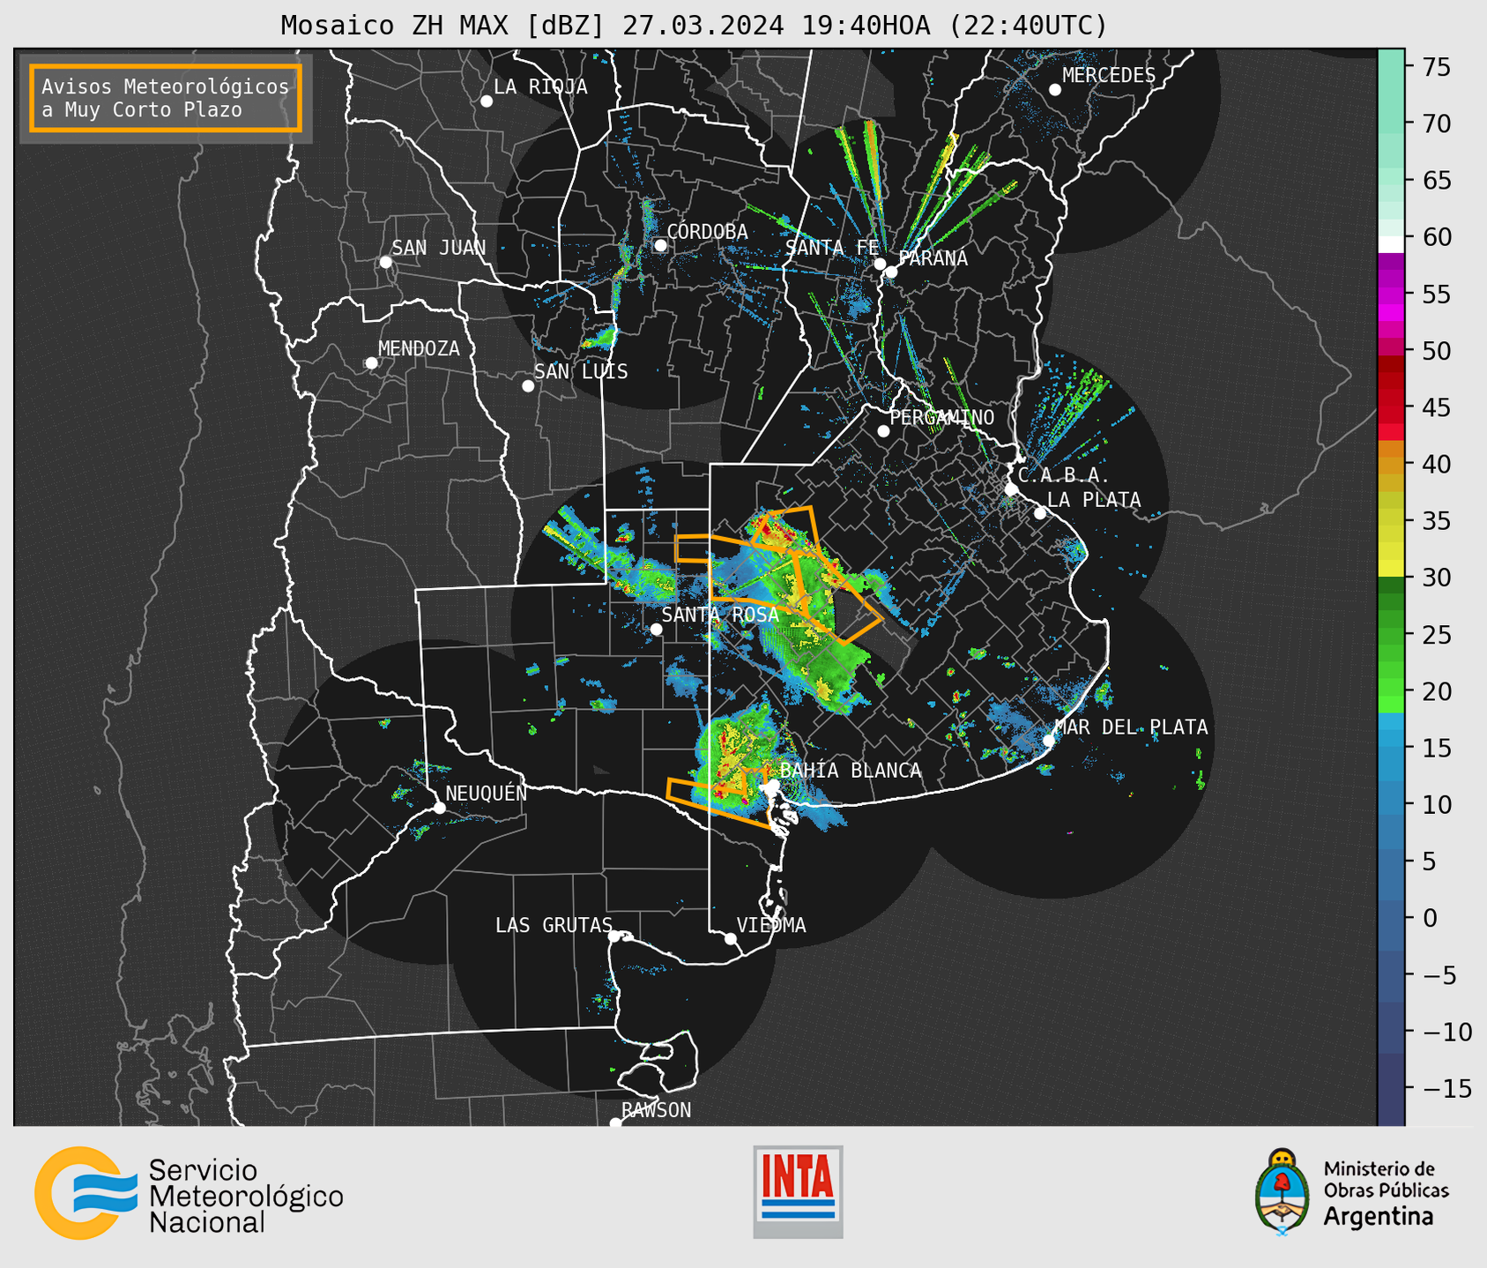Click the NEUQUÉN label text
This screenshot has width=1487, height=1268.
pyautogui.click(x=487, y=794)
